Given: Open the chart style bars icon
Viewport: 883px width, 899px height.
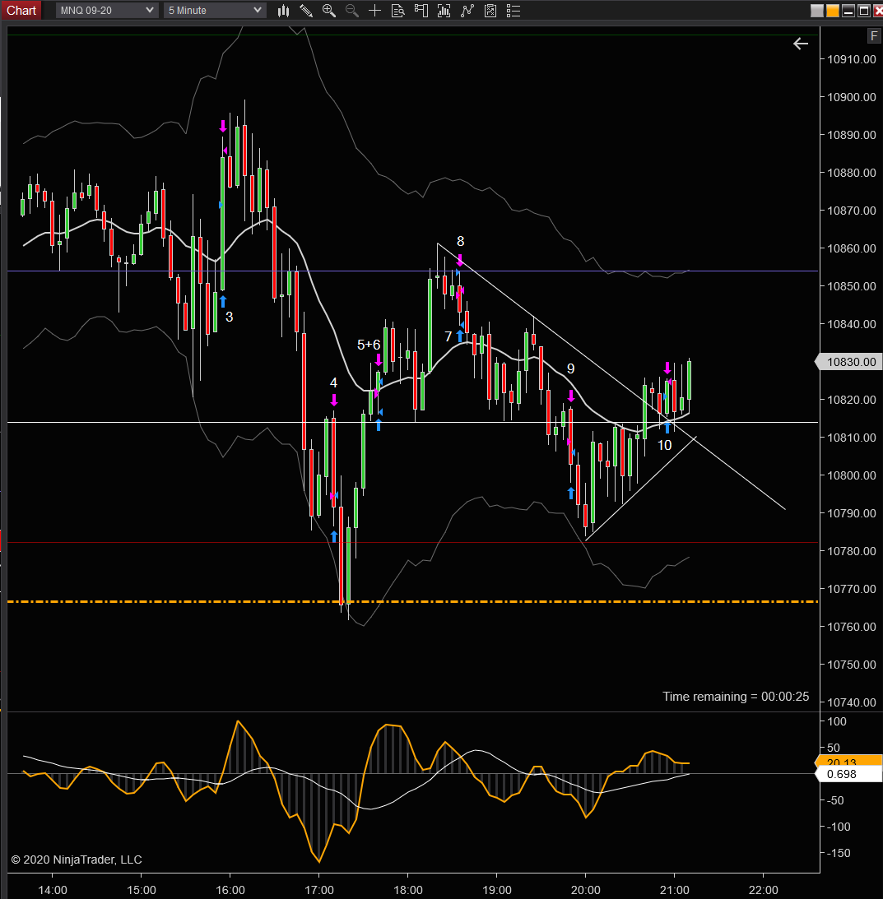Looking at the screenshot, I should point(283,11).
